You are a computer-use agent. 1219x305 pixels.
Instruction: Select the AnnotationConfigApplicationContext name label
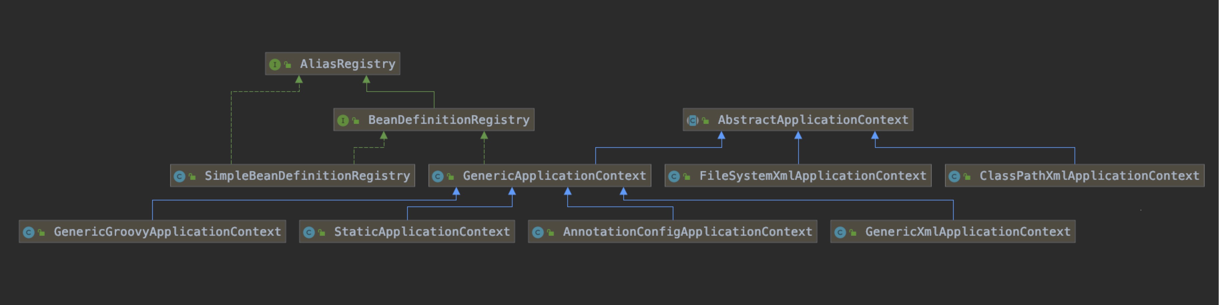[x=687, y=232]
